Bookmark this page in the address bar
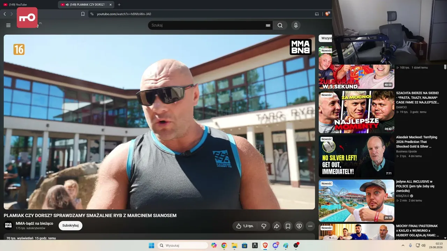This screenshot has height=251, width=447. coord(83,14)
